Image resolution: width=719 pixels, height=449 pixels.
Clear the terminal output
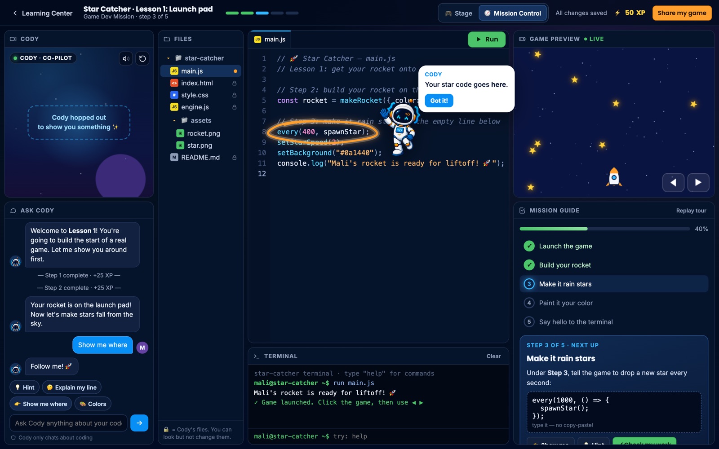point(493,356)
